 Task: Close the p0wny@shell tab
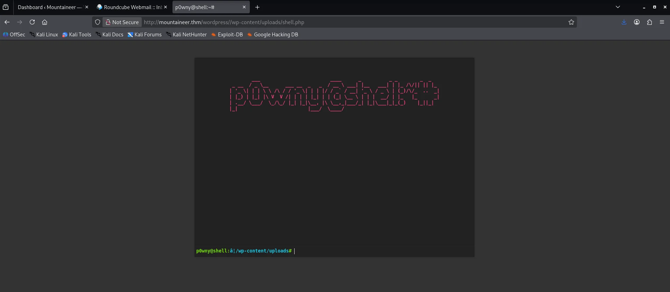[x=244, y=7]
